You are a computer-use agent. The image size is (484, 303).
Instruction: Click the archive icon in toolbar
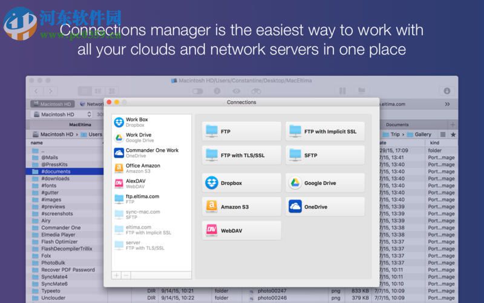pyautogui.click(x=342, y=91)
